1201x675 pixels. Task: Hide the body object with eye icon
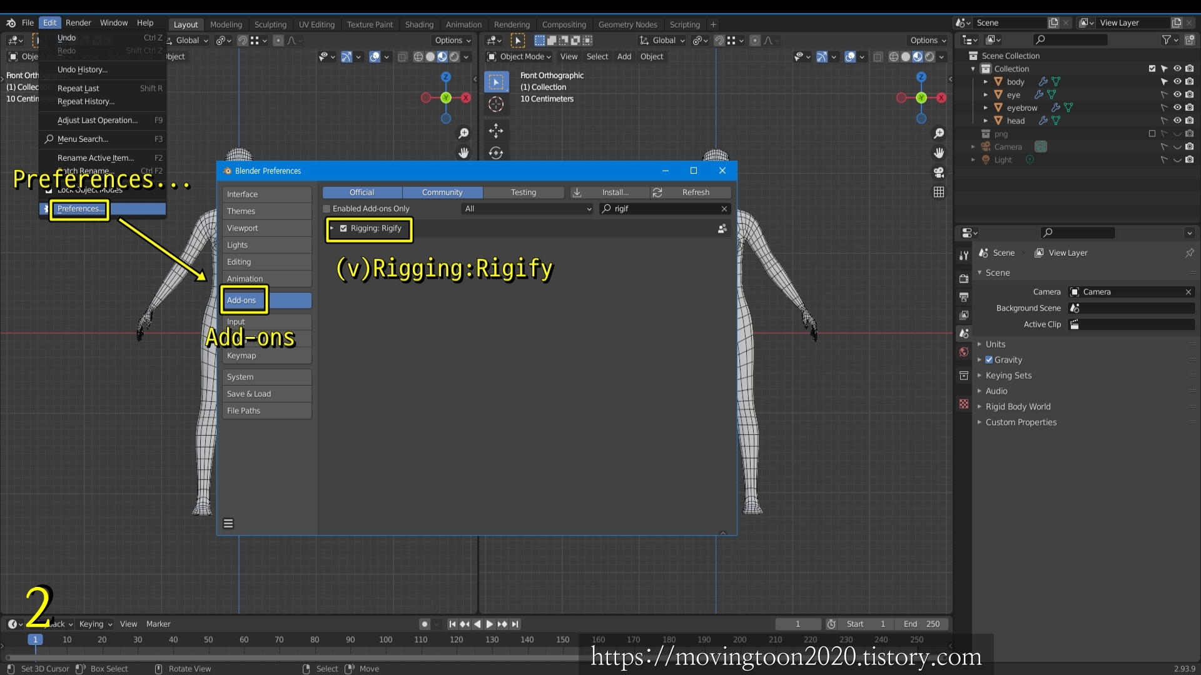(x=1177, y=82)
